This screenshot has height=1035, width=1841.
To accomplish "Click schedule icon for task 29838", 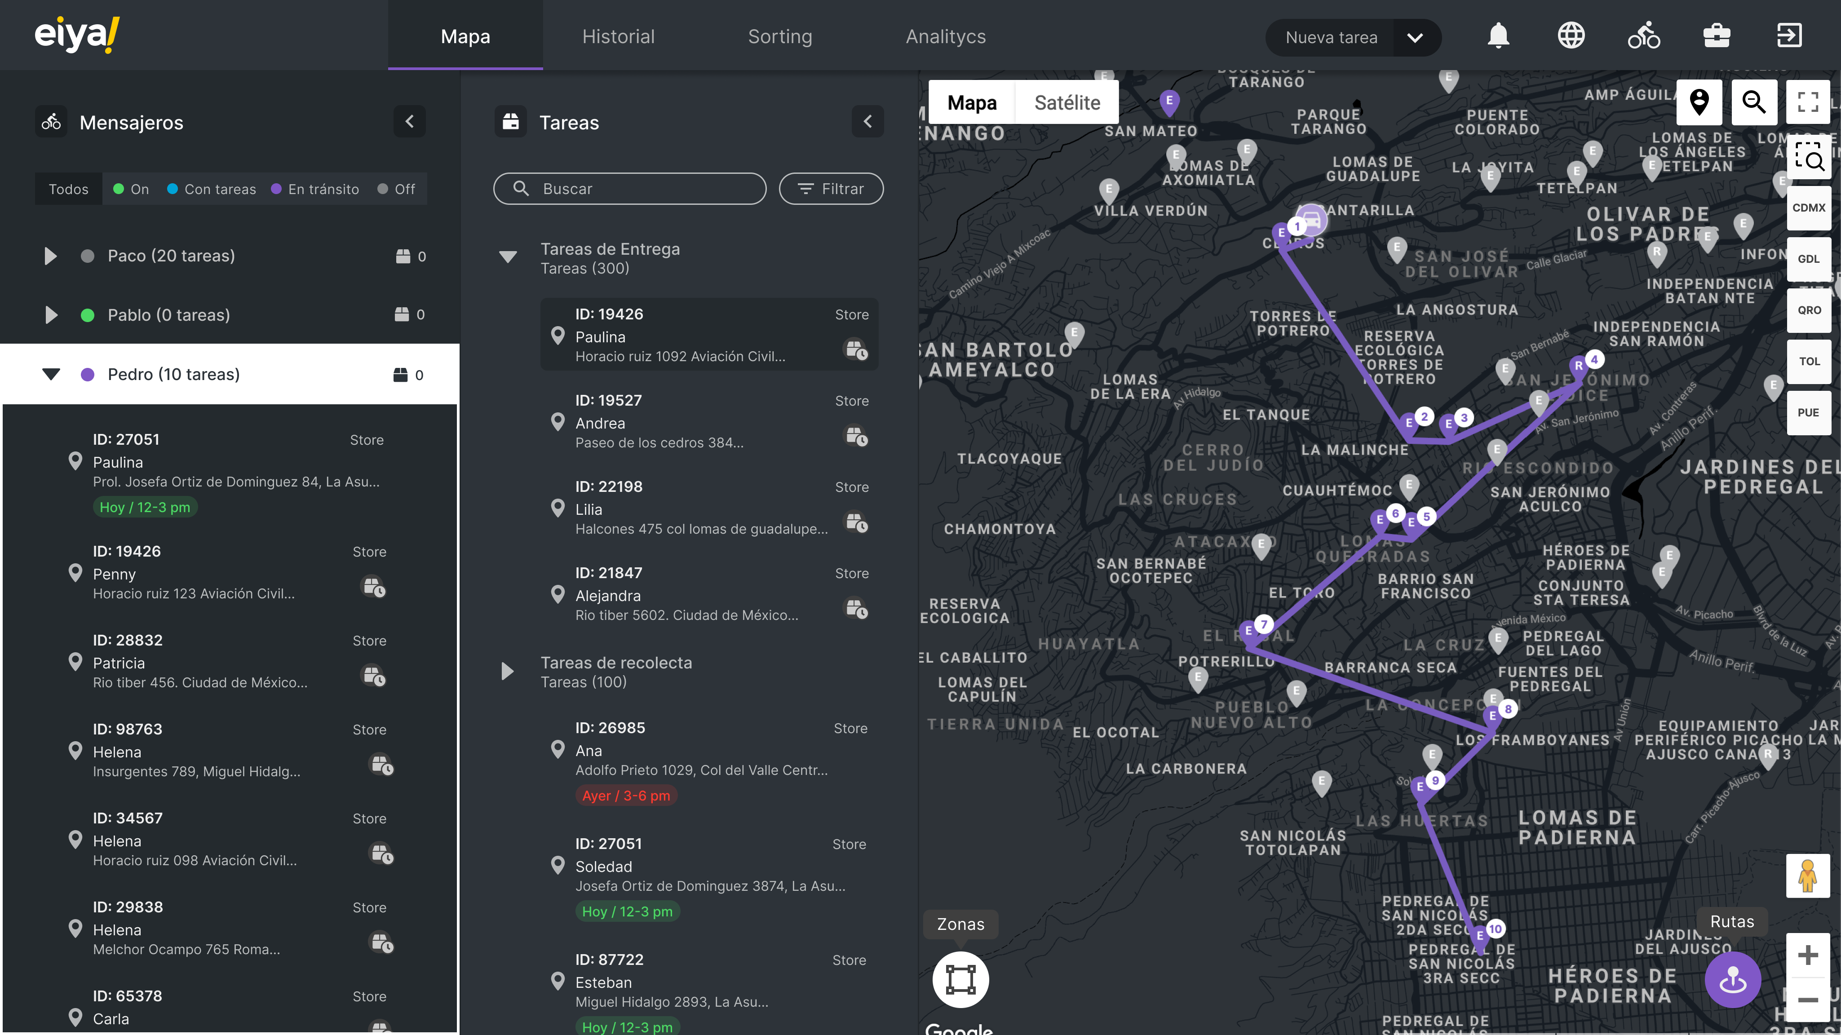I will tap(382, 943).
